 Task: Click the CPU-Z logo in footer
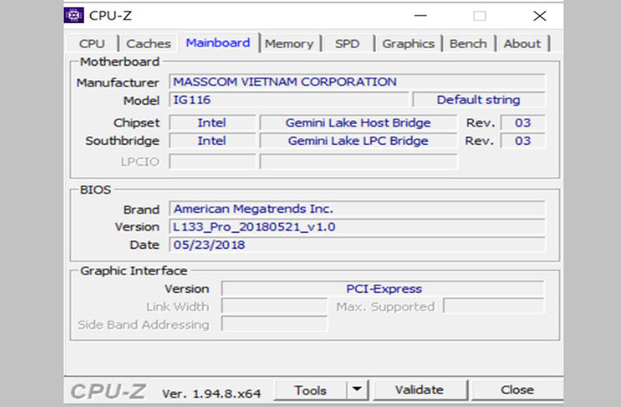(108, 391)
